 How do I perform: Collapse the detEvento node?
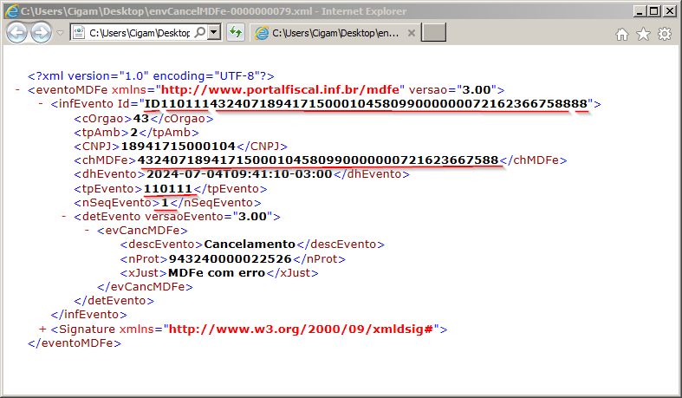tap(64, 216)
